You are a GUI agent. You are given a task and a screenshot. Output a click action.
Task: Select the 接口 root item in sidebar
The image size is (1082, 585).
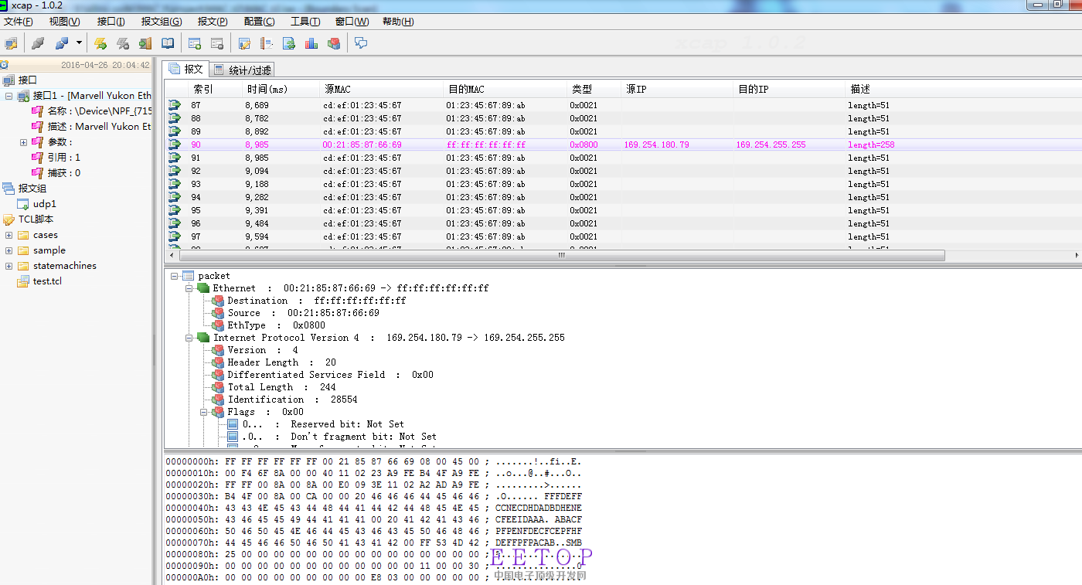point(28,80)
